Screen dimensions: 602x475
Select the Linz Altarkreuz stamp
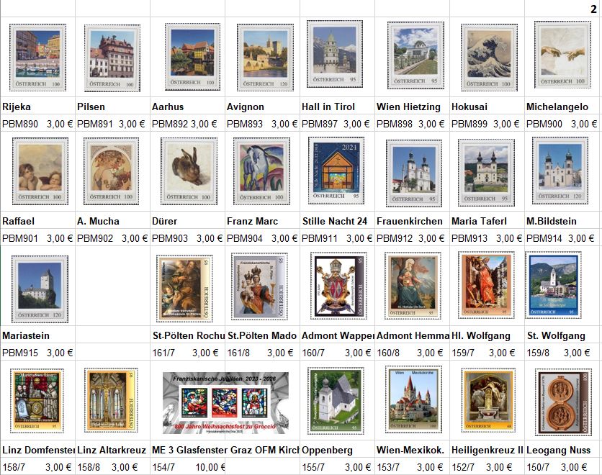(112, 400)
